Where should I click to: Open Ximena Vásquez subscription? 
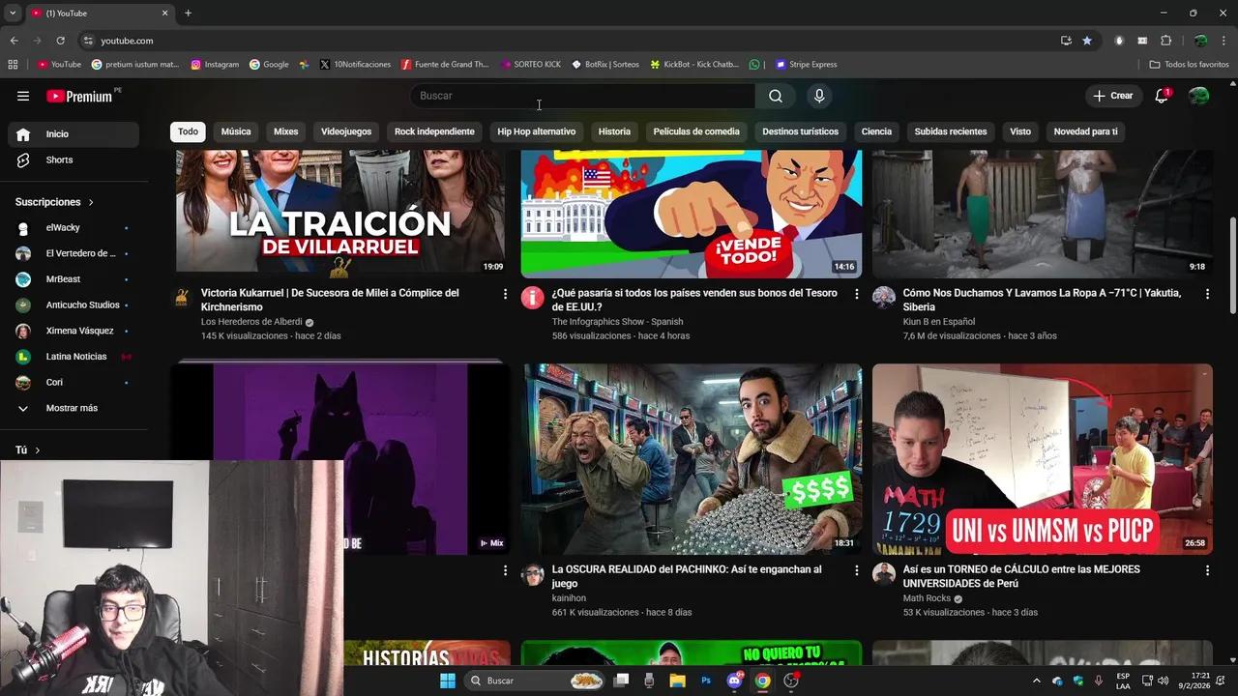(74, 331)
